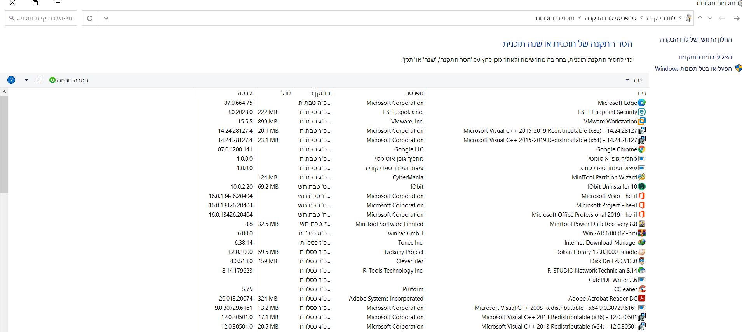
Task: Click the CCleaner program icon
Action: 642,289
